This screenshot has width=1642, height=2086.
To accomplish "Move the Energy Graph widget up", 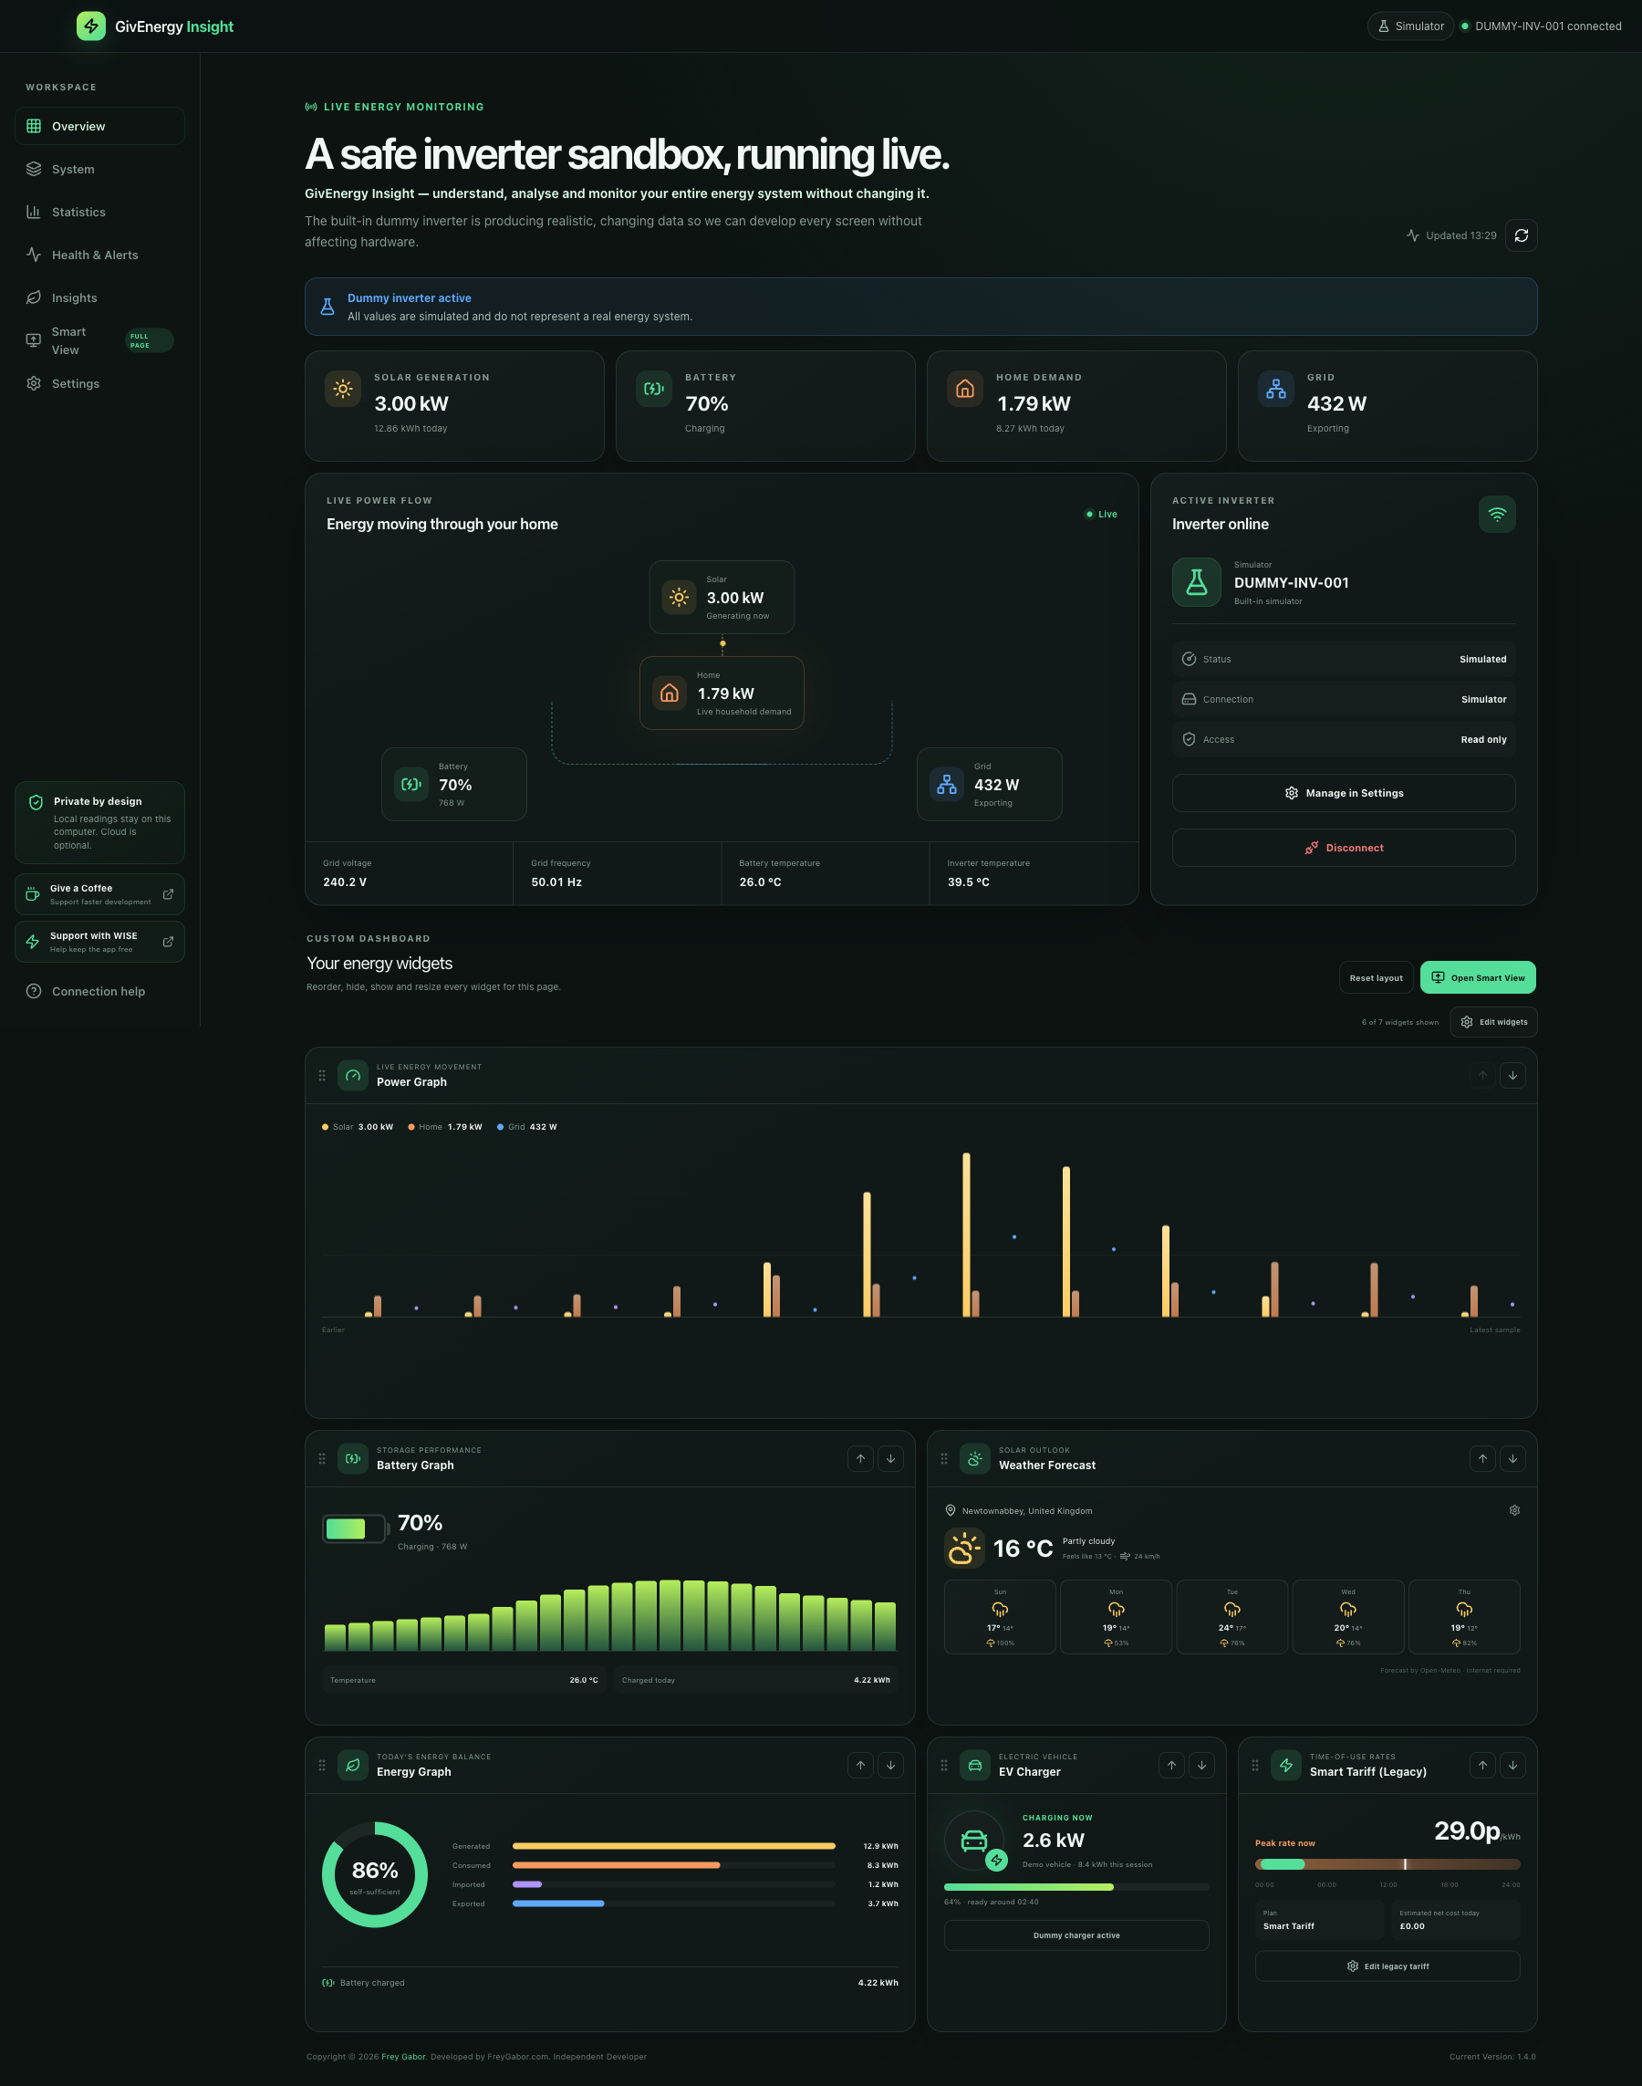I will coord(860,1765).
